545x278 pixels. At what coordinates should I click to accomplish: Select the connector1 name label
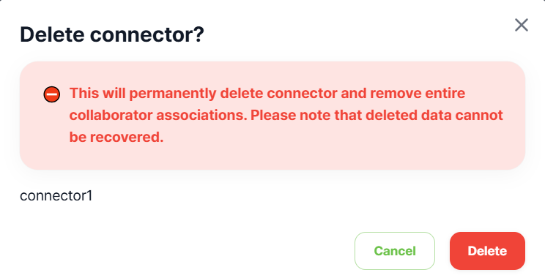click(56, 196)
